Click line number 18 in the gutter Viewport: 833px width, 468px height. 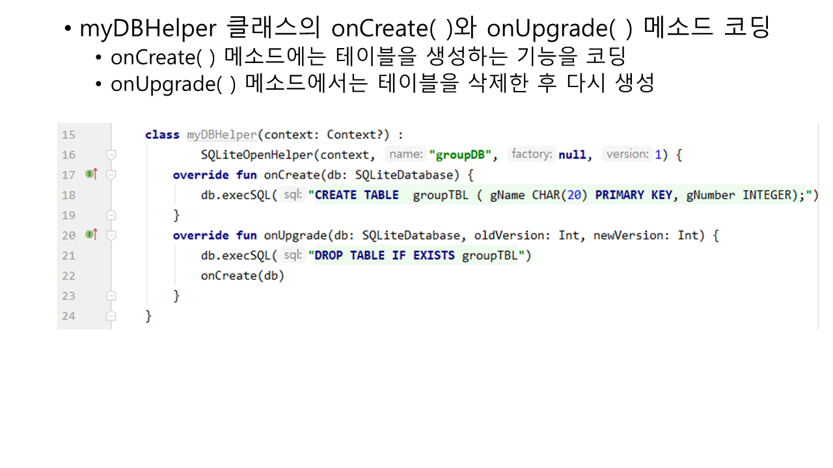coord(68,195)
